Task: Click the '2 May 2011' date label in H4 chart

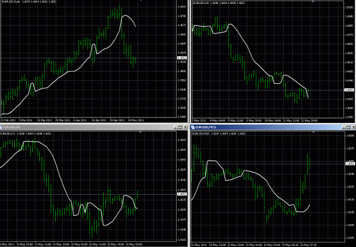Action: (199, 121)
